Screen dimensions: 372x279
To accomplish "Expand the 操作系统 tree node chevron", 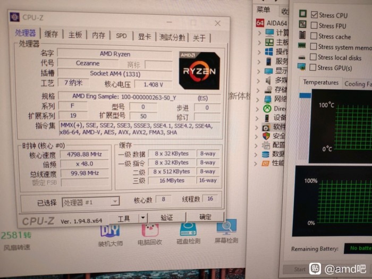I will (259, 52).
